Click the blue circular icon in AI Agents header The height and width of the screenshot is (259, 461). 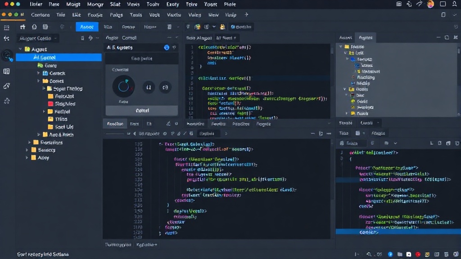167,47
